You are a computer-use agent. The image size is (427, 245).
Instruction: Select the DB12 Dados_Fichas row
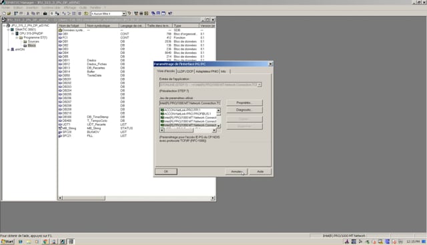tap(136, 64)
